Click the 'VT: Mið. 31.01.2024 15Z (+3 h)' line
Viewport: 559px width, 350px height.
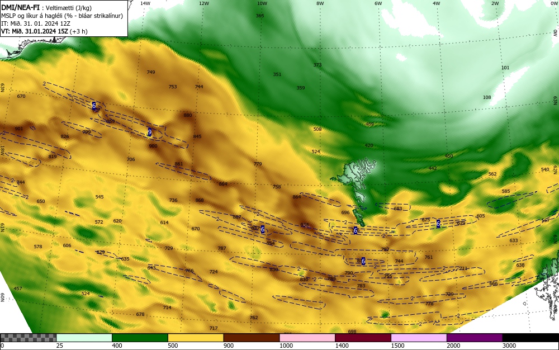point(44,31)
